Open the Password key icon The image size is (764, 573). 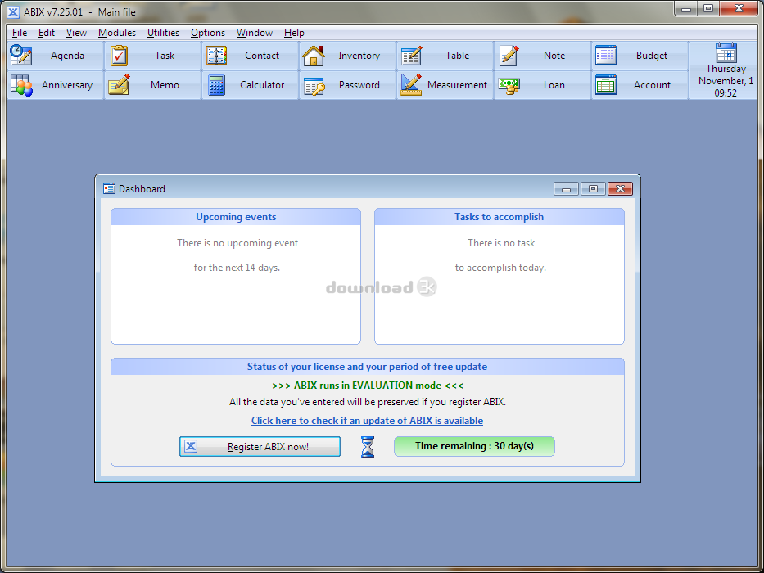click(314, 85)
